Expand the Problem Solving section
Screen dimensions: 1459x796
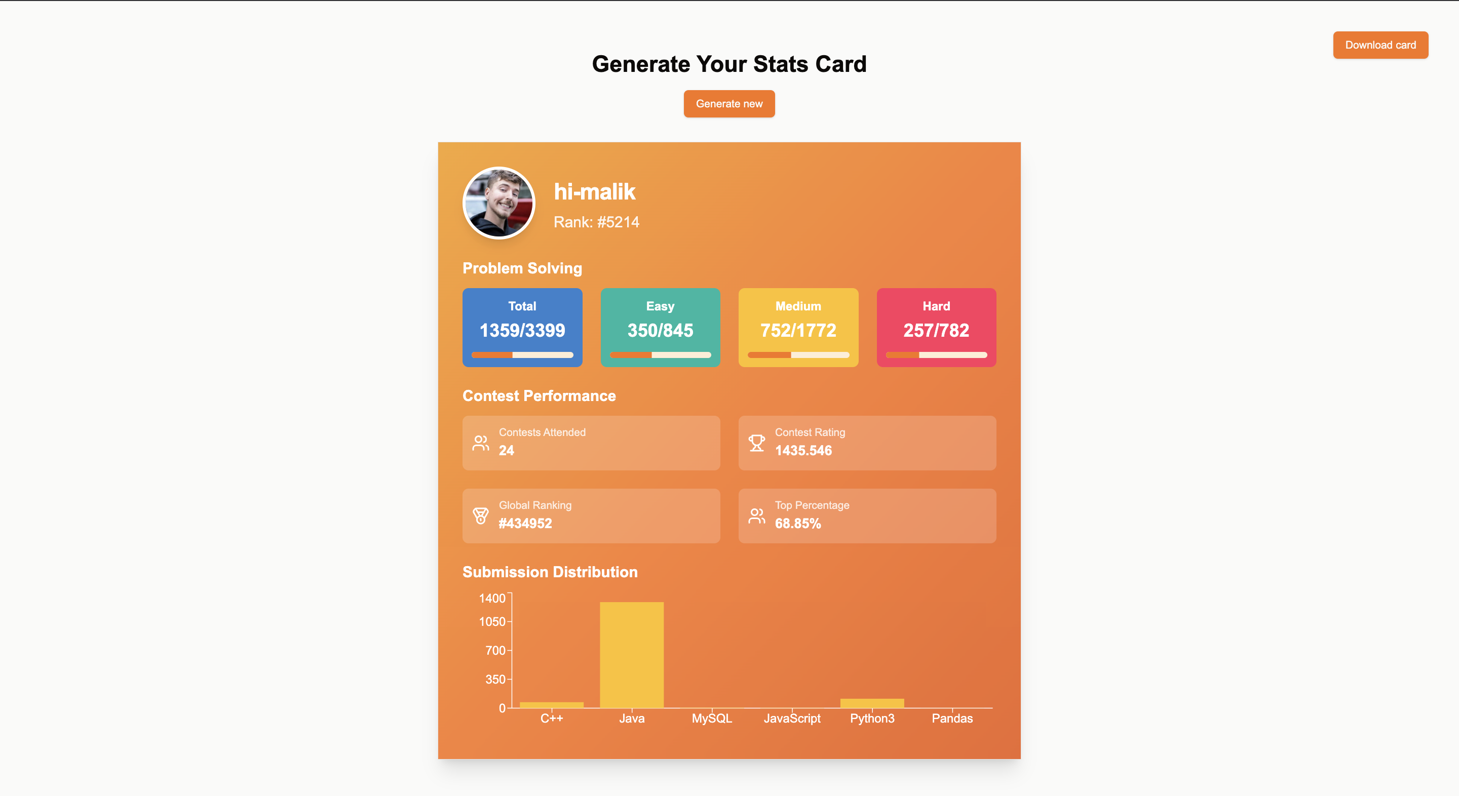tap(522, 268)
